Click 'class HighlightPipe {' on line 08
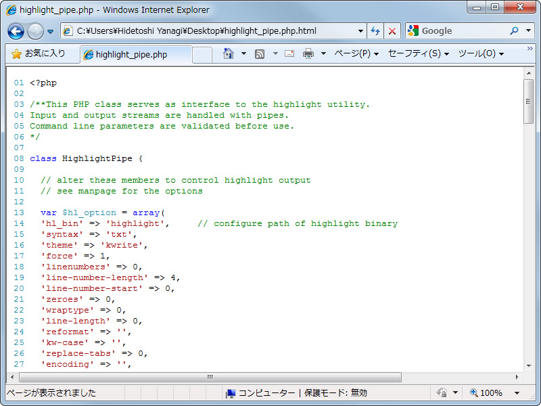The height and width of the screenshot is (406, 541). pyautogui.click(x=87, y=159)
